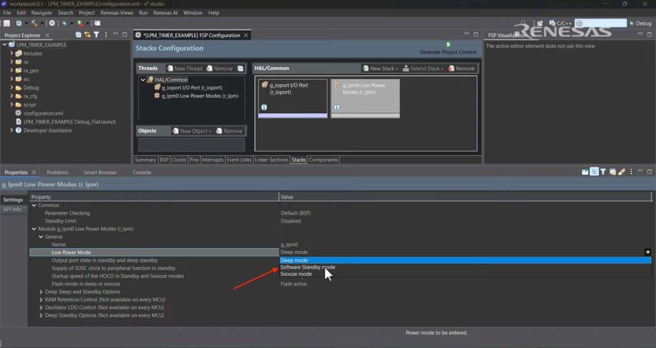Switch to the Debug perspective
The height and width of the screenshot is (348, 656).
(x=640, y=23)
